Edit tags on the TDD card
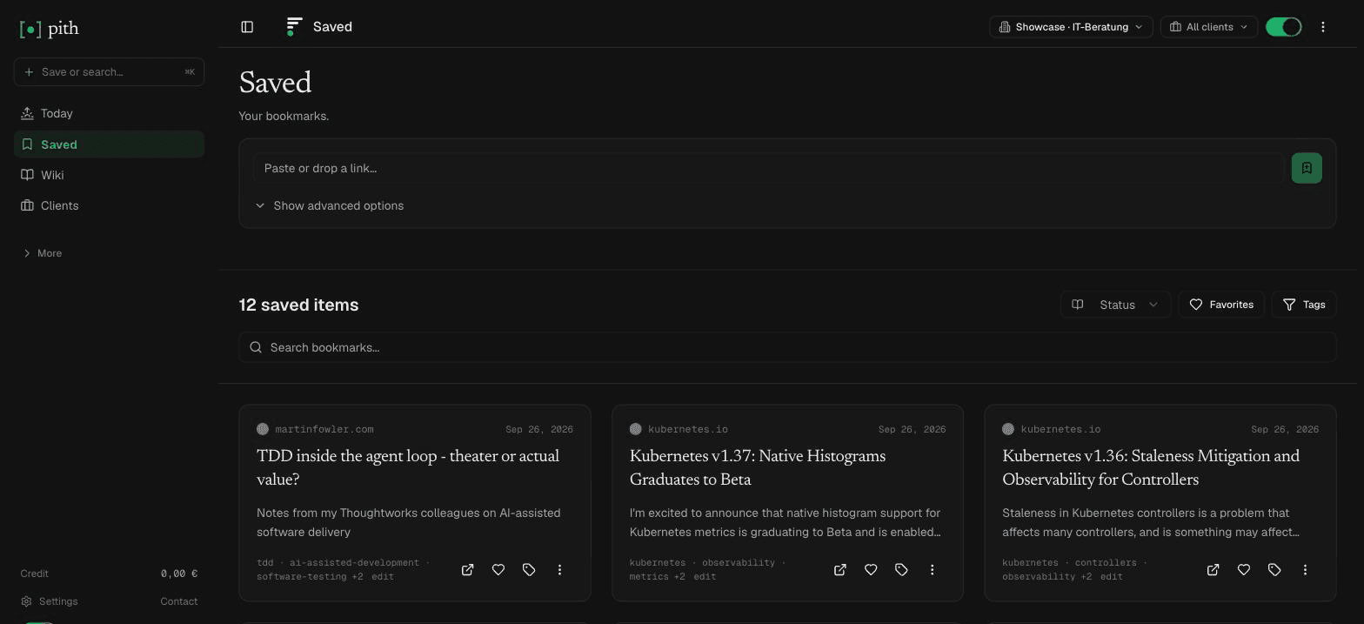The height and width of the screenshot is (624, 1364). 383,577
